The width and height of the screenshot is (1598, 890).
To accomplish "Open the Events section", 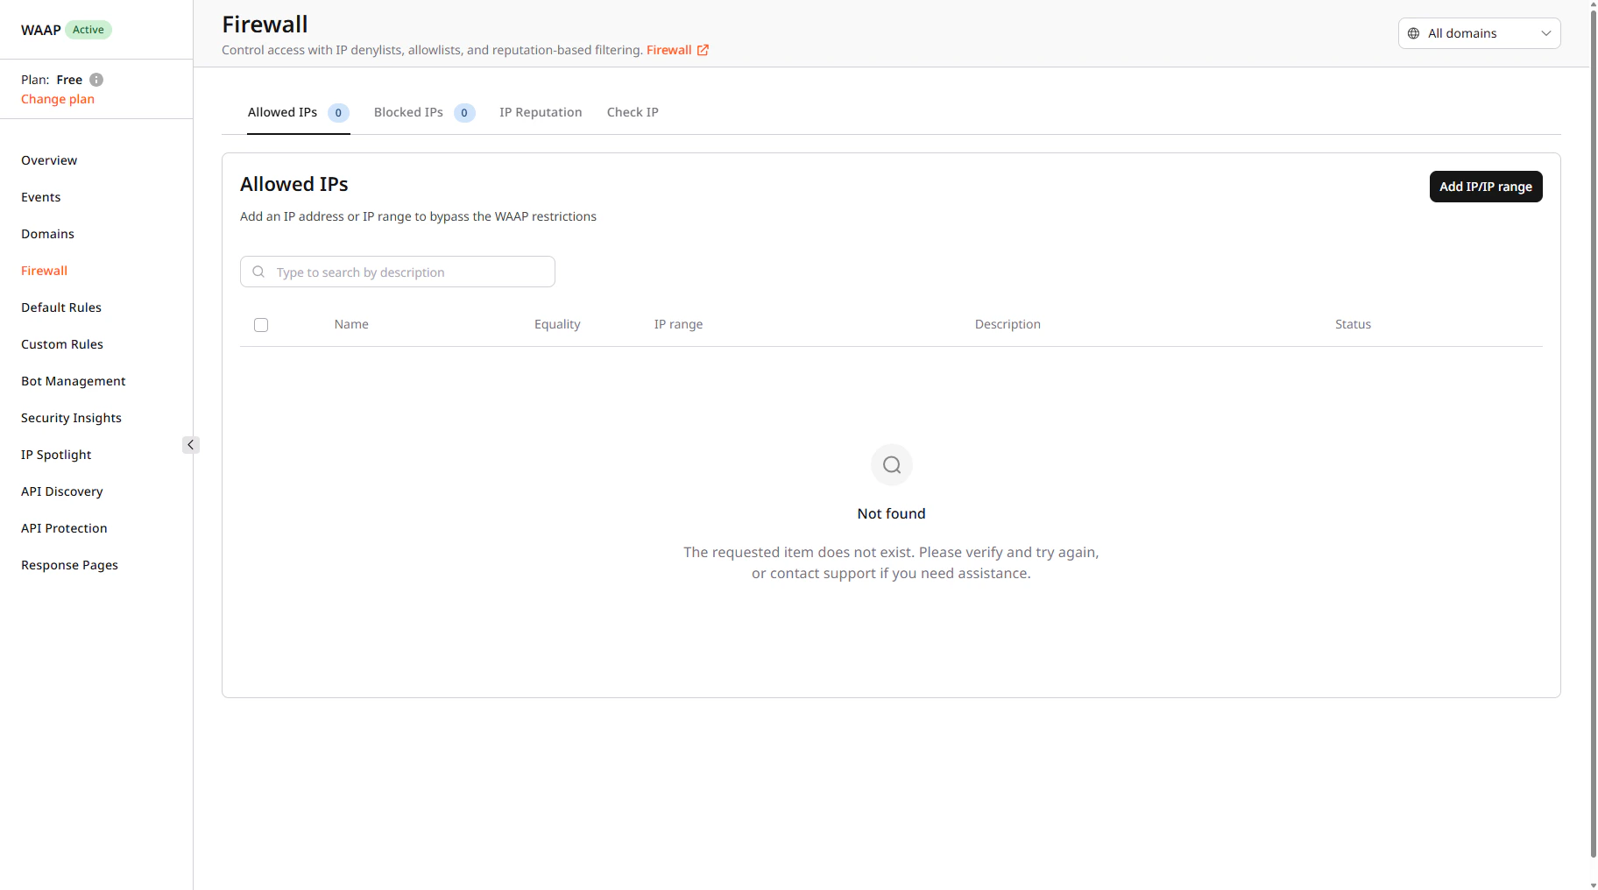I will (40, 197).
